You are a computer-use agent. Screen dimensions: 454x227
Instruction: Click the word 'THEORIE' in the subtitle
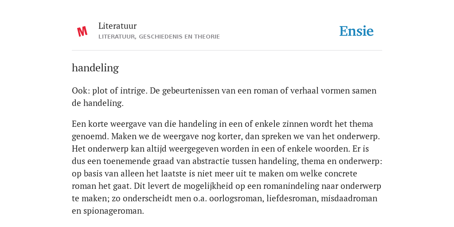click(207, 37)
